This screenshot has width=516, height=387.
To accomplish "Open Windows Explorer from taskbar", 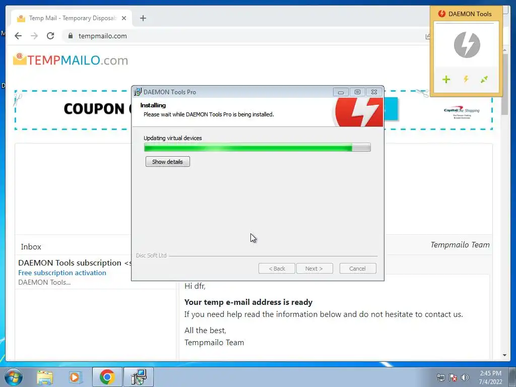I will pyautogui.click(x=45, y=377).
